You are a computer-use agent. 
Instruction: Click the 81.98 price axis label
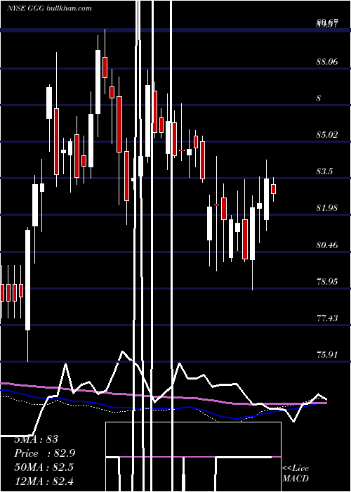(x=327, y=208)
